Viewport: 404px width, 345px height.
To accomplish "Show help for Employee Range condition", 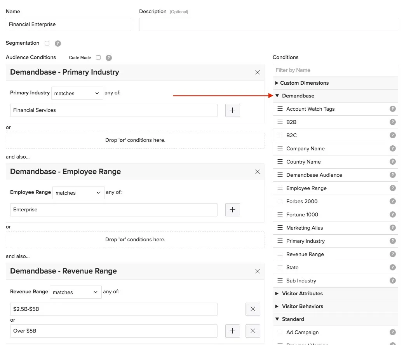I will [392, 188].
